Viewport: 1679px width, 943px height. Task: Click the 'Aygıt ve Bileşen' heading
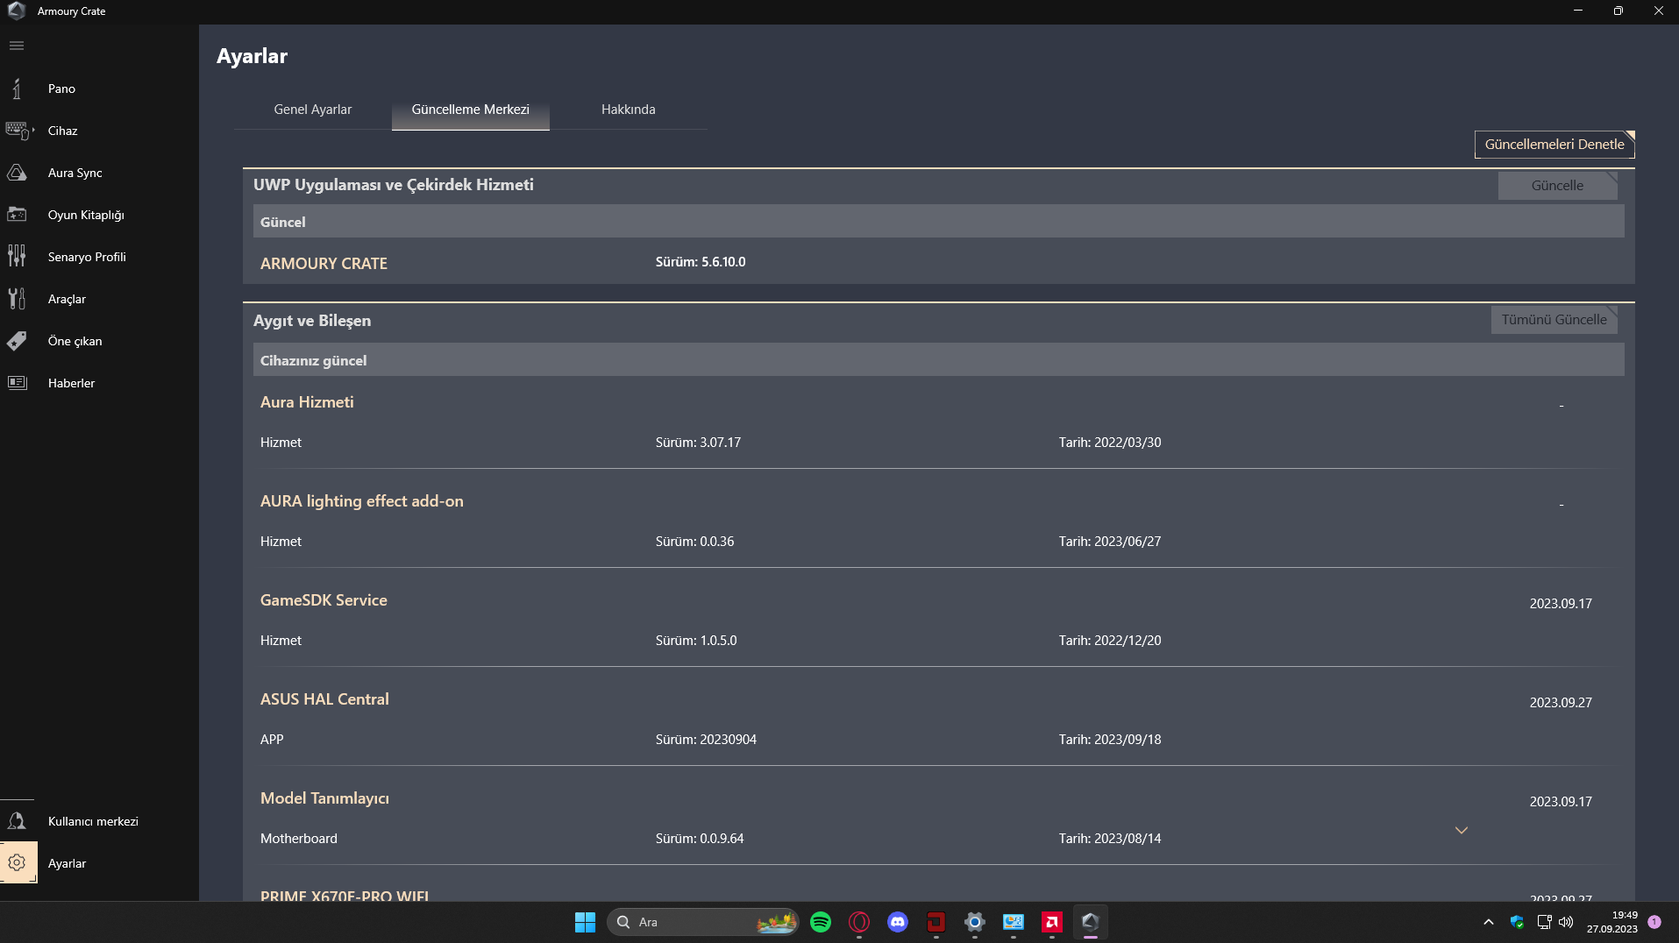pos(312,321)
